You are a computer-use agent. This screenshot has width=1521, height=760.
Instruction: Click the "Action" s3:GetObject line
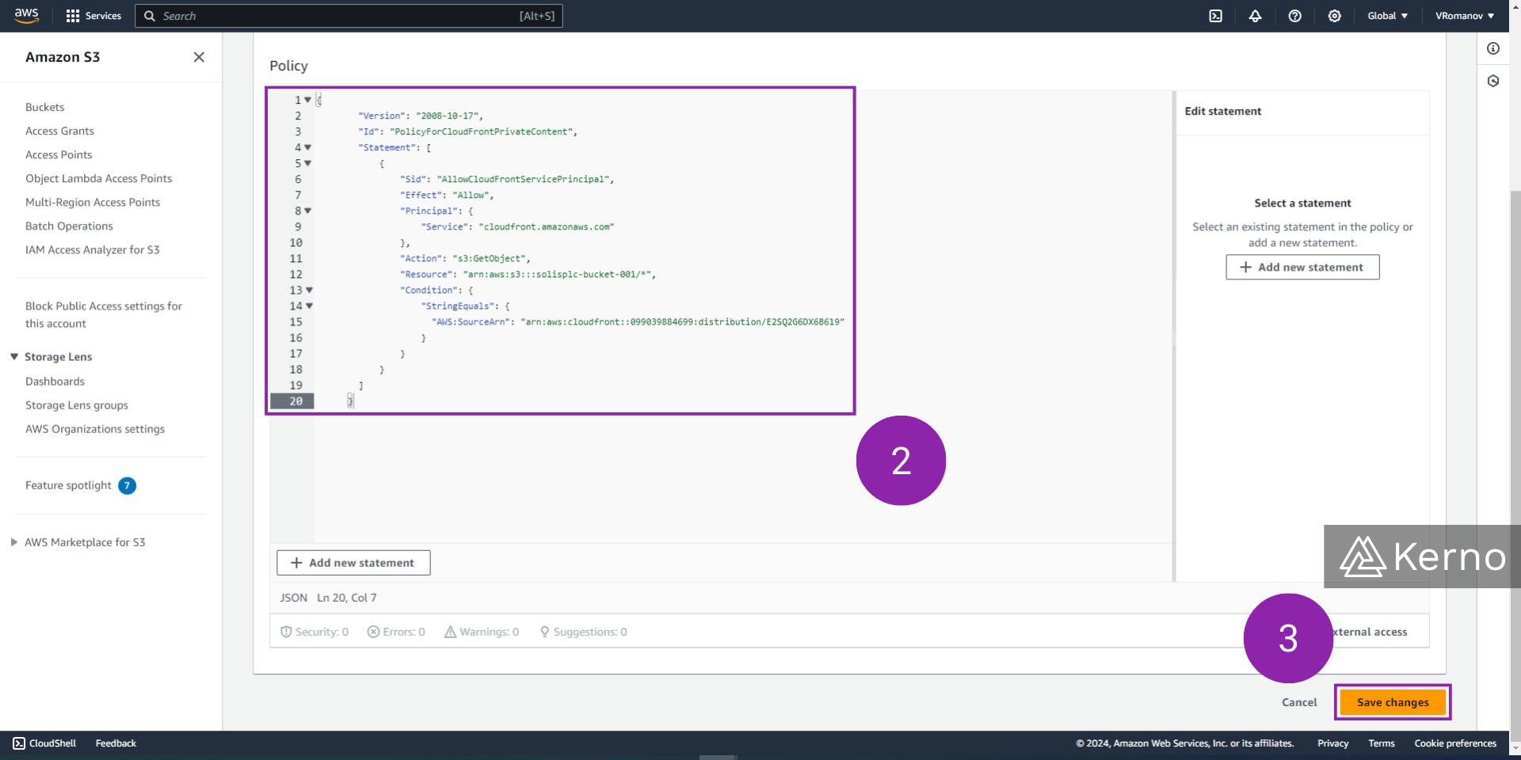465,258
